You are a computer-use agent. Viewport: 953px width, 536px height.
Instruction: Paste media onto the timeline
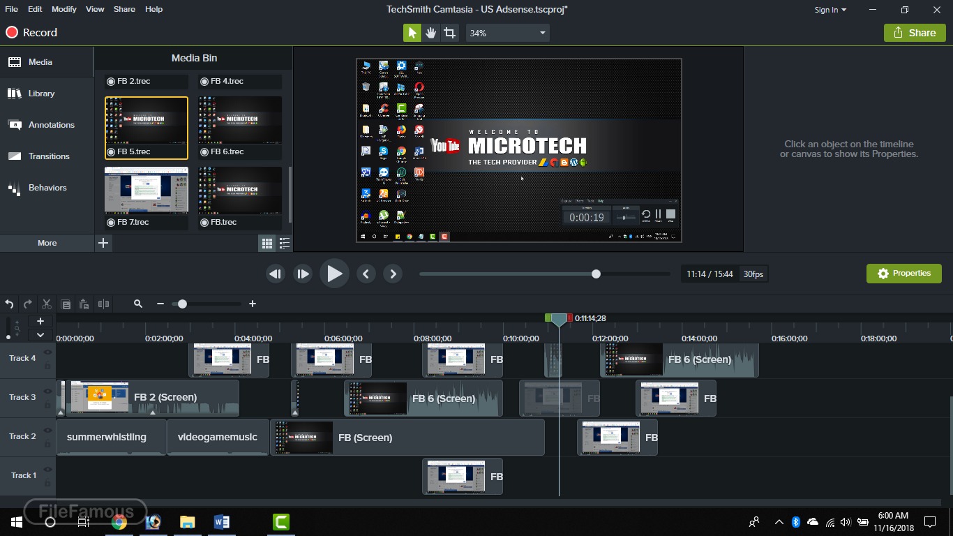point(84,304)
